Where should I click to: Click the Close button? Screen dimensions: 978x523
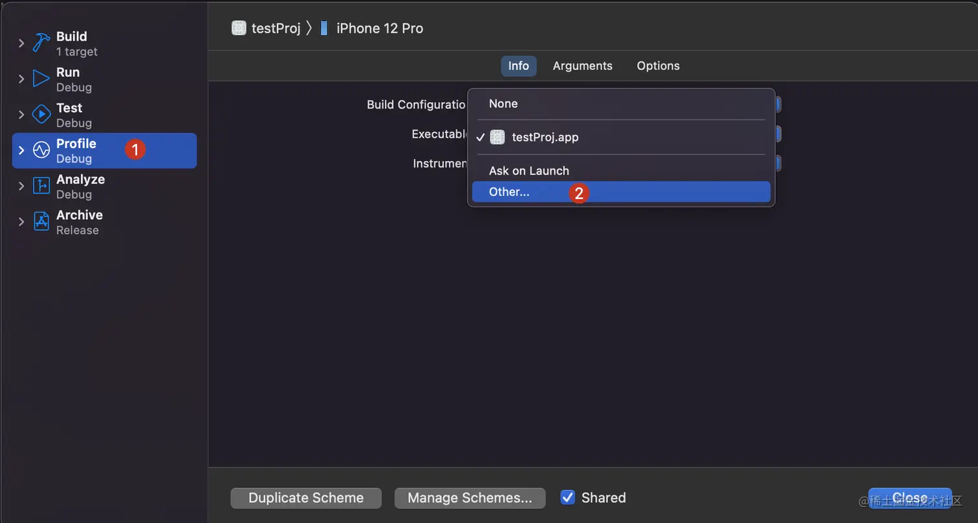point(910,498)
